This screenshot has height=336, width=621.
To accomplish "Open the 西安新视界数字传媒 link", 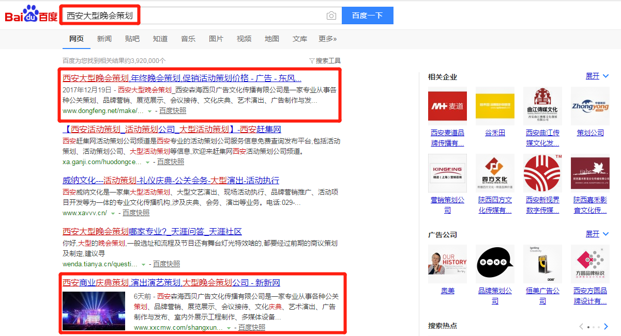I will 542,205.
